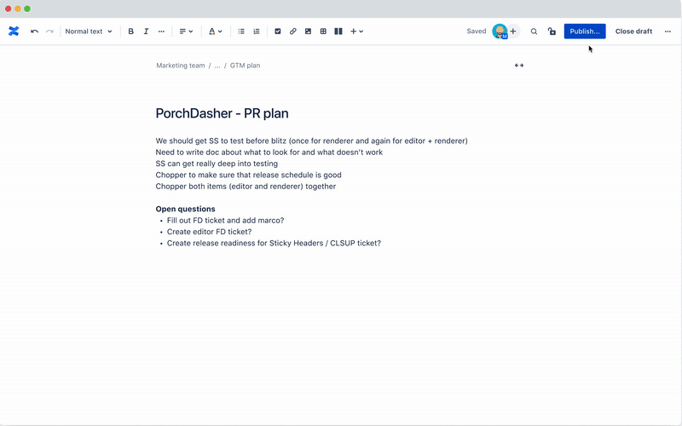Open the text color picker
This screenshot has height=426, width=682.
point(216,32)
